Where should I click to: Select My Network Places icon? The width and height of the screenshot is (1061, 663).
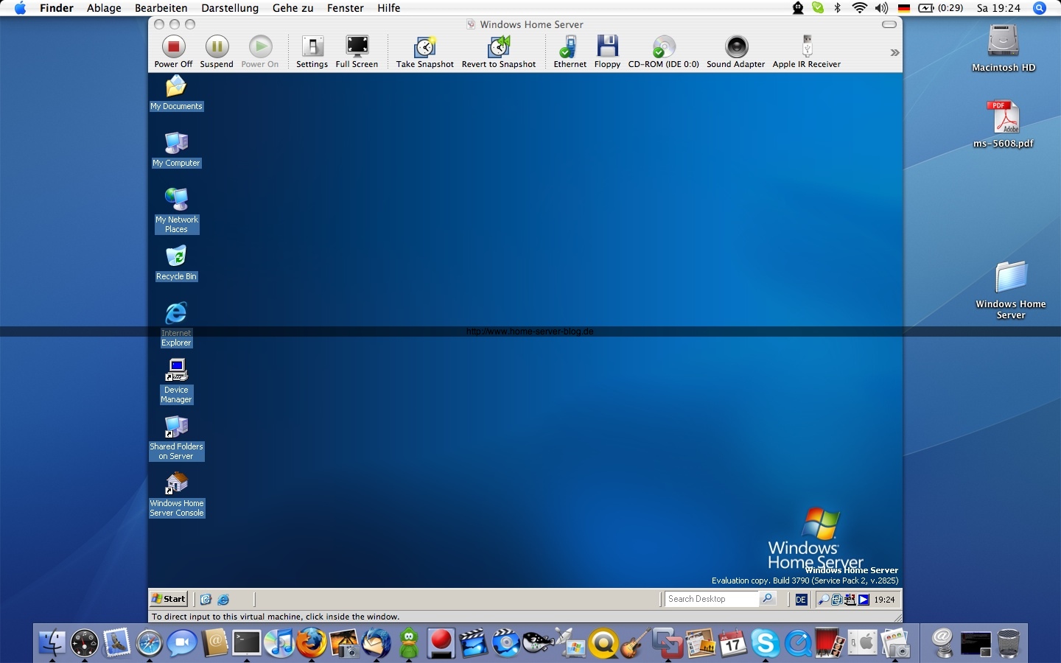176,211
